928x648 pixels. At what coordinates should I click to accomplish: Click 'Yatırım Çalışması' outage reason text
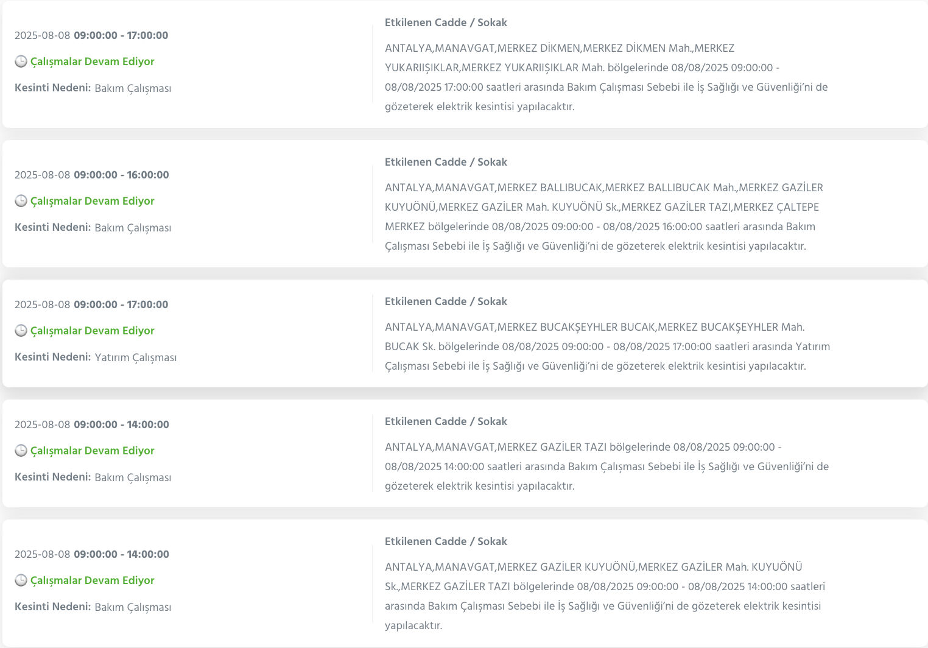click(x=135, y=357)
